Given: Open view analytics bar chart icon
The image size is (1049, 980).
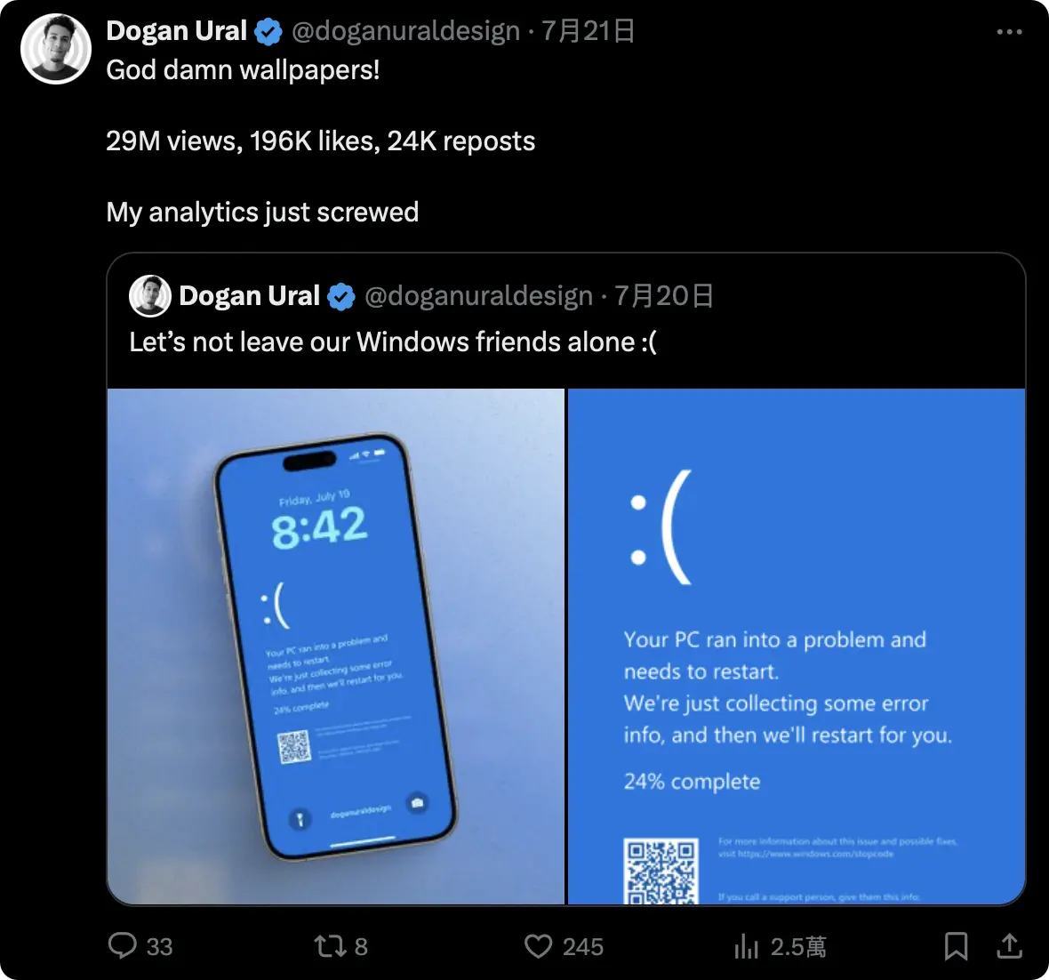Looking at the screenshot, I should (746, 946).
